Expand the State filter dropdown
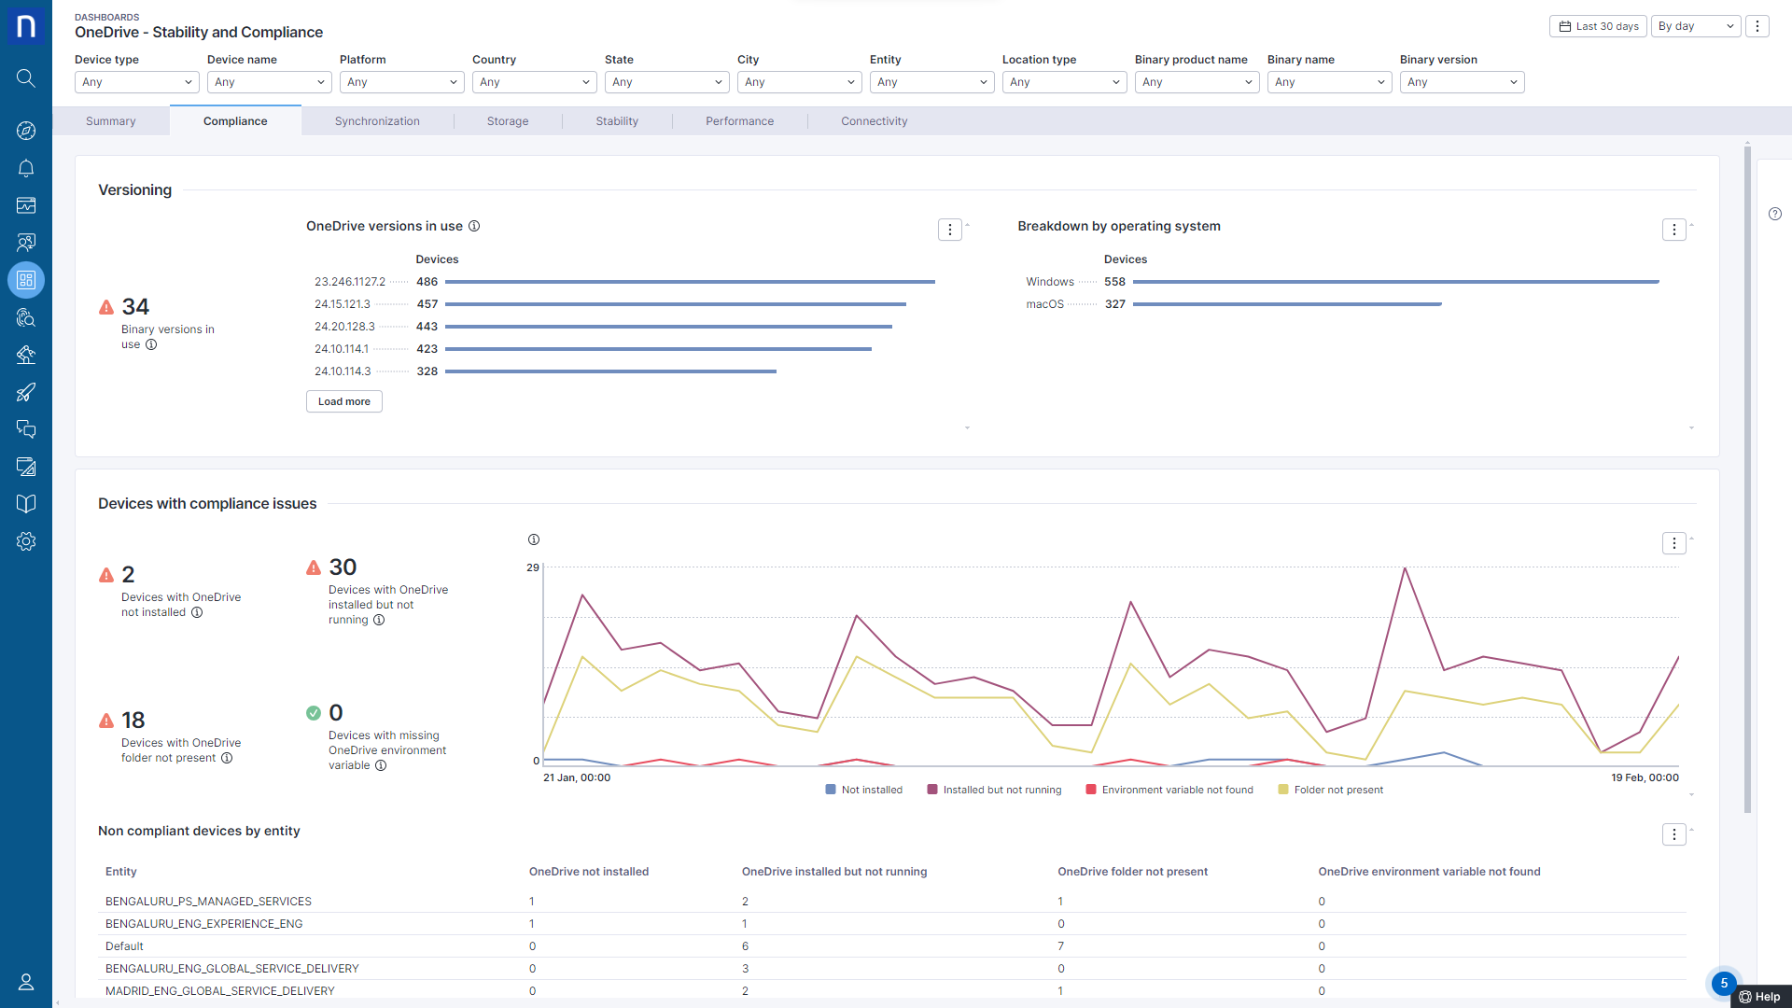The width and height of the screenshot is (1792, 1008). pyautogui.click(x=667, y=82)
